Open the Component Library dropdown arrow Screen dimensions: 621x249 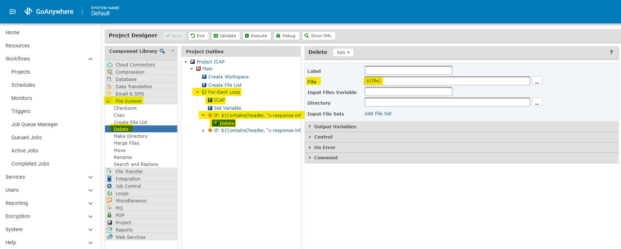pyautogui.click(x=173, y=51)
